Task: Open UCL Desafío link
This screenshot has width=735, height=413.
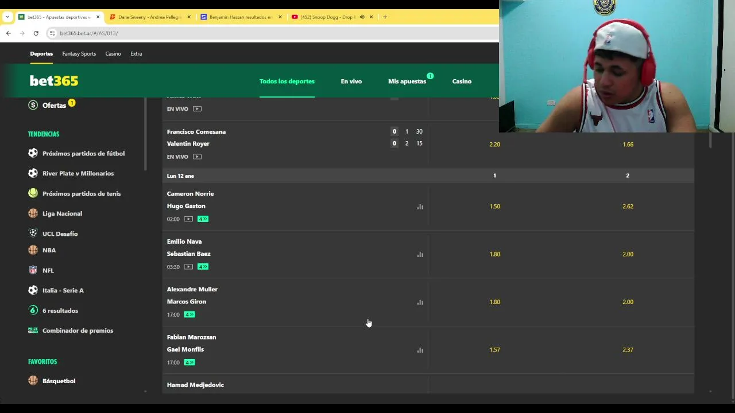Action: (x=60, y=233)
